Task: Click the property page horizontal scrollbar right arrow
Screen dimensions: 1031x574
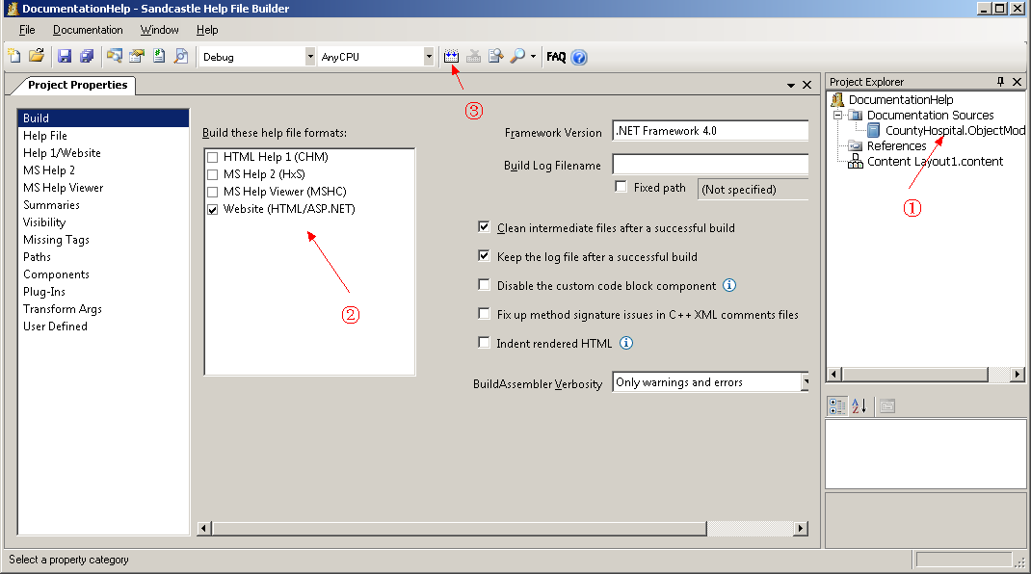Action: coord(800,528)
